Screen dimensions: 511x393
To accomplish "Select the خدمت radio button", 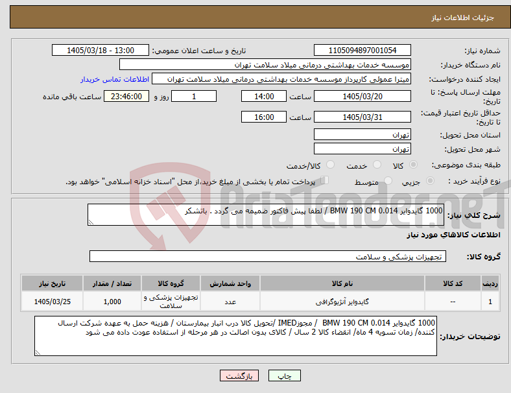I will pos(377,165).
